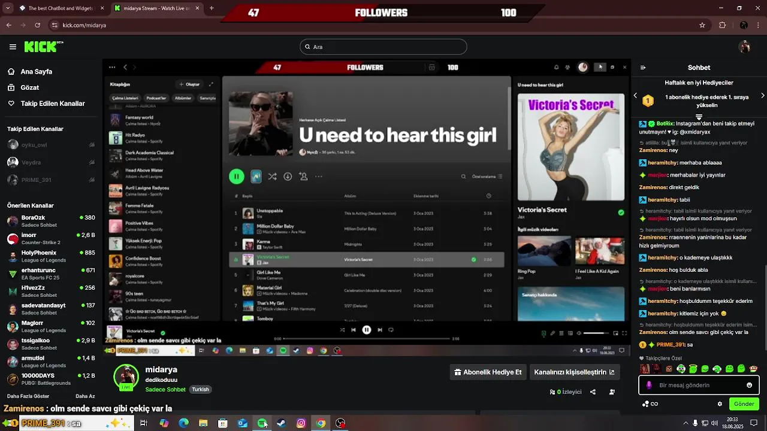
Task: Click the purple microphone icon in chat input
Action: pos(649,385)
